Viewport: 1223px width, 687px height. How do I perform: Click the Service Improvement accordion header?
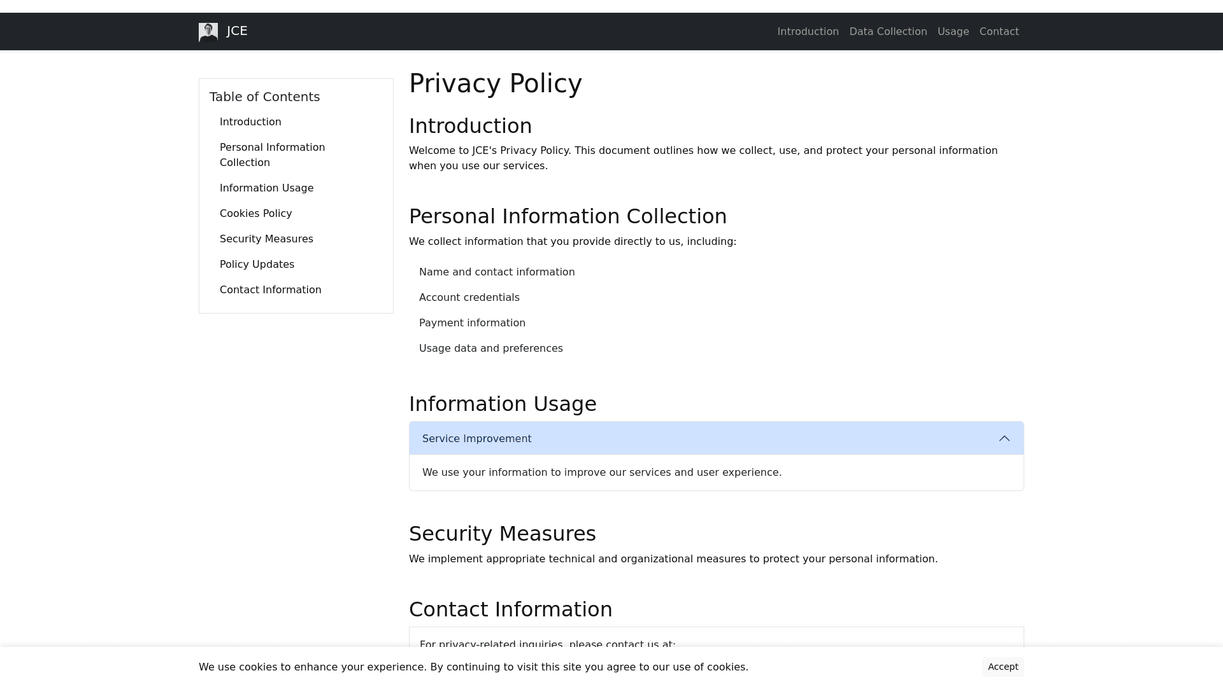pyautogui.click(x=476, y=438)
